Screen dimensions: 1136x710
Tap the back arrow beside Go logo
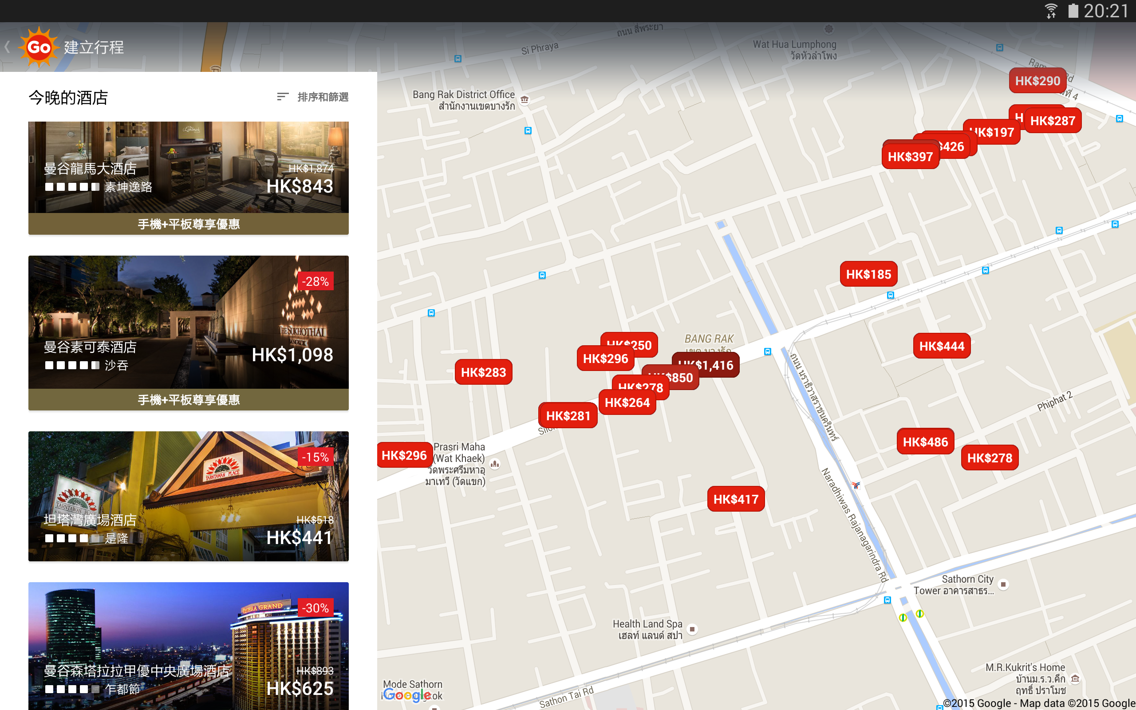pyautogui.click(x=8, y=47)
